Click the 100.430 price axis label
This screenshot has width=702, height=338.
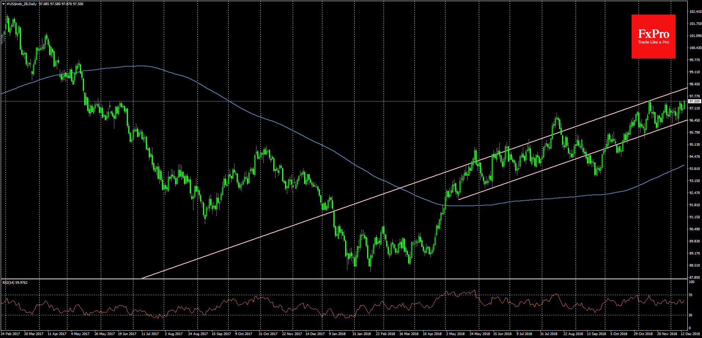click(x=695, y=48)
